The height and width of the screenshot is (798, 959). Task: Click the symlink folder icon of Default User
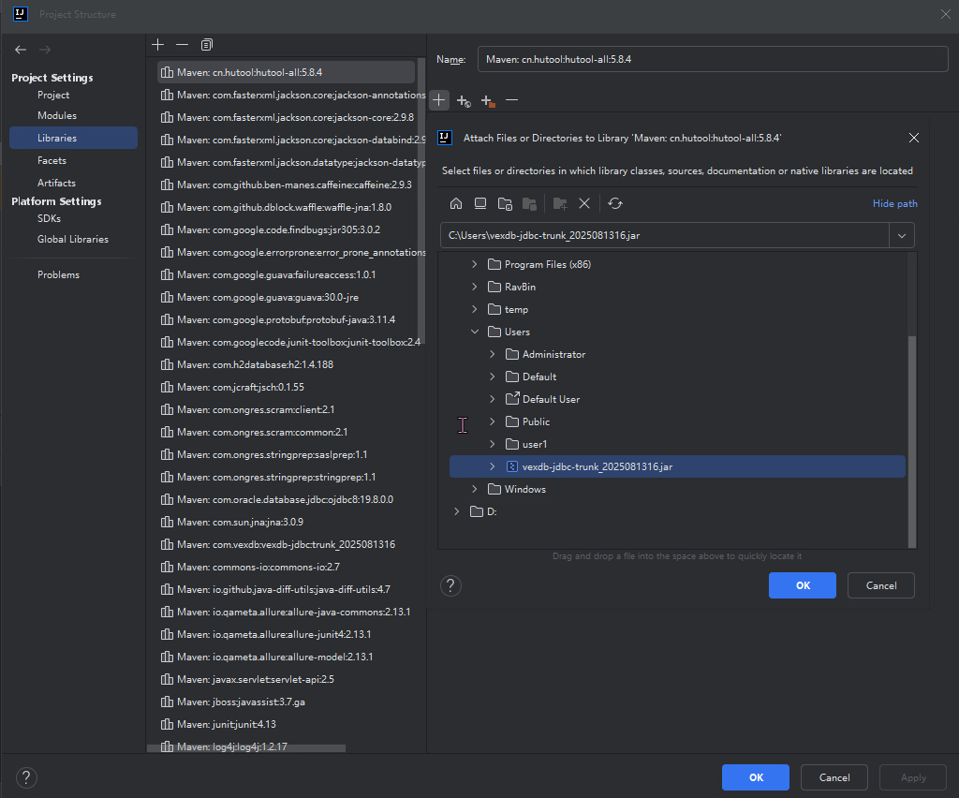tap(512, 399)
